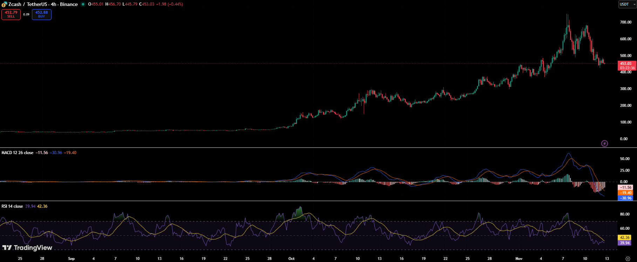Click the yellow 42.36 RSI average label

pyautogui.click(x=625, y=237)
